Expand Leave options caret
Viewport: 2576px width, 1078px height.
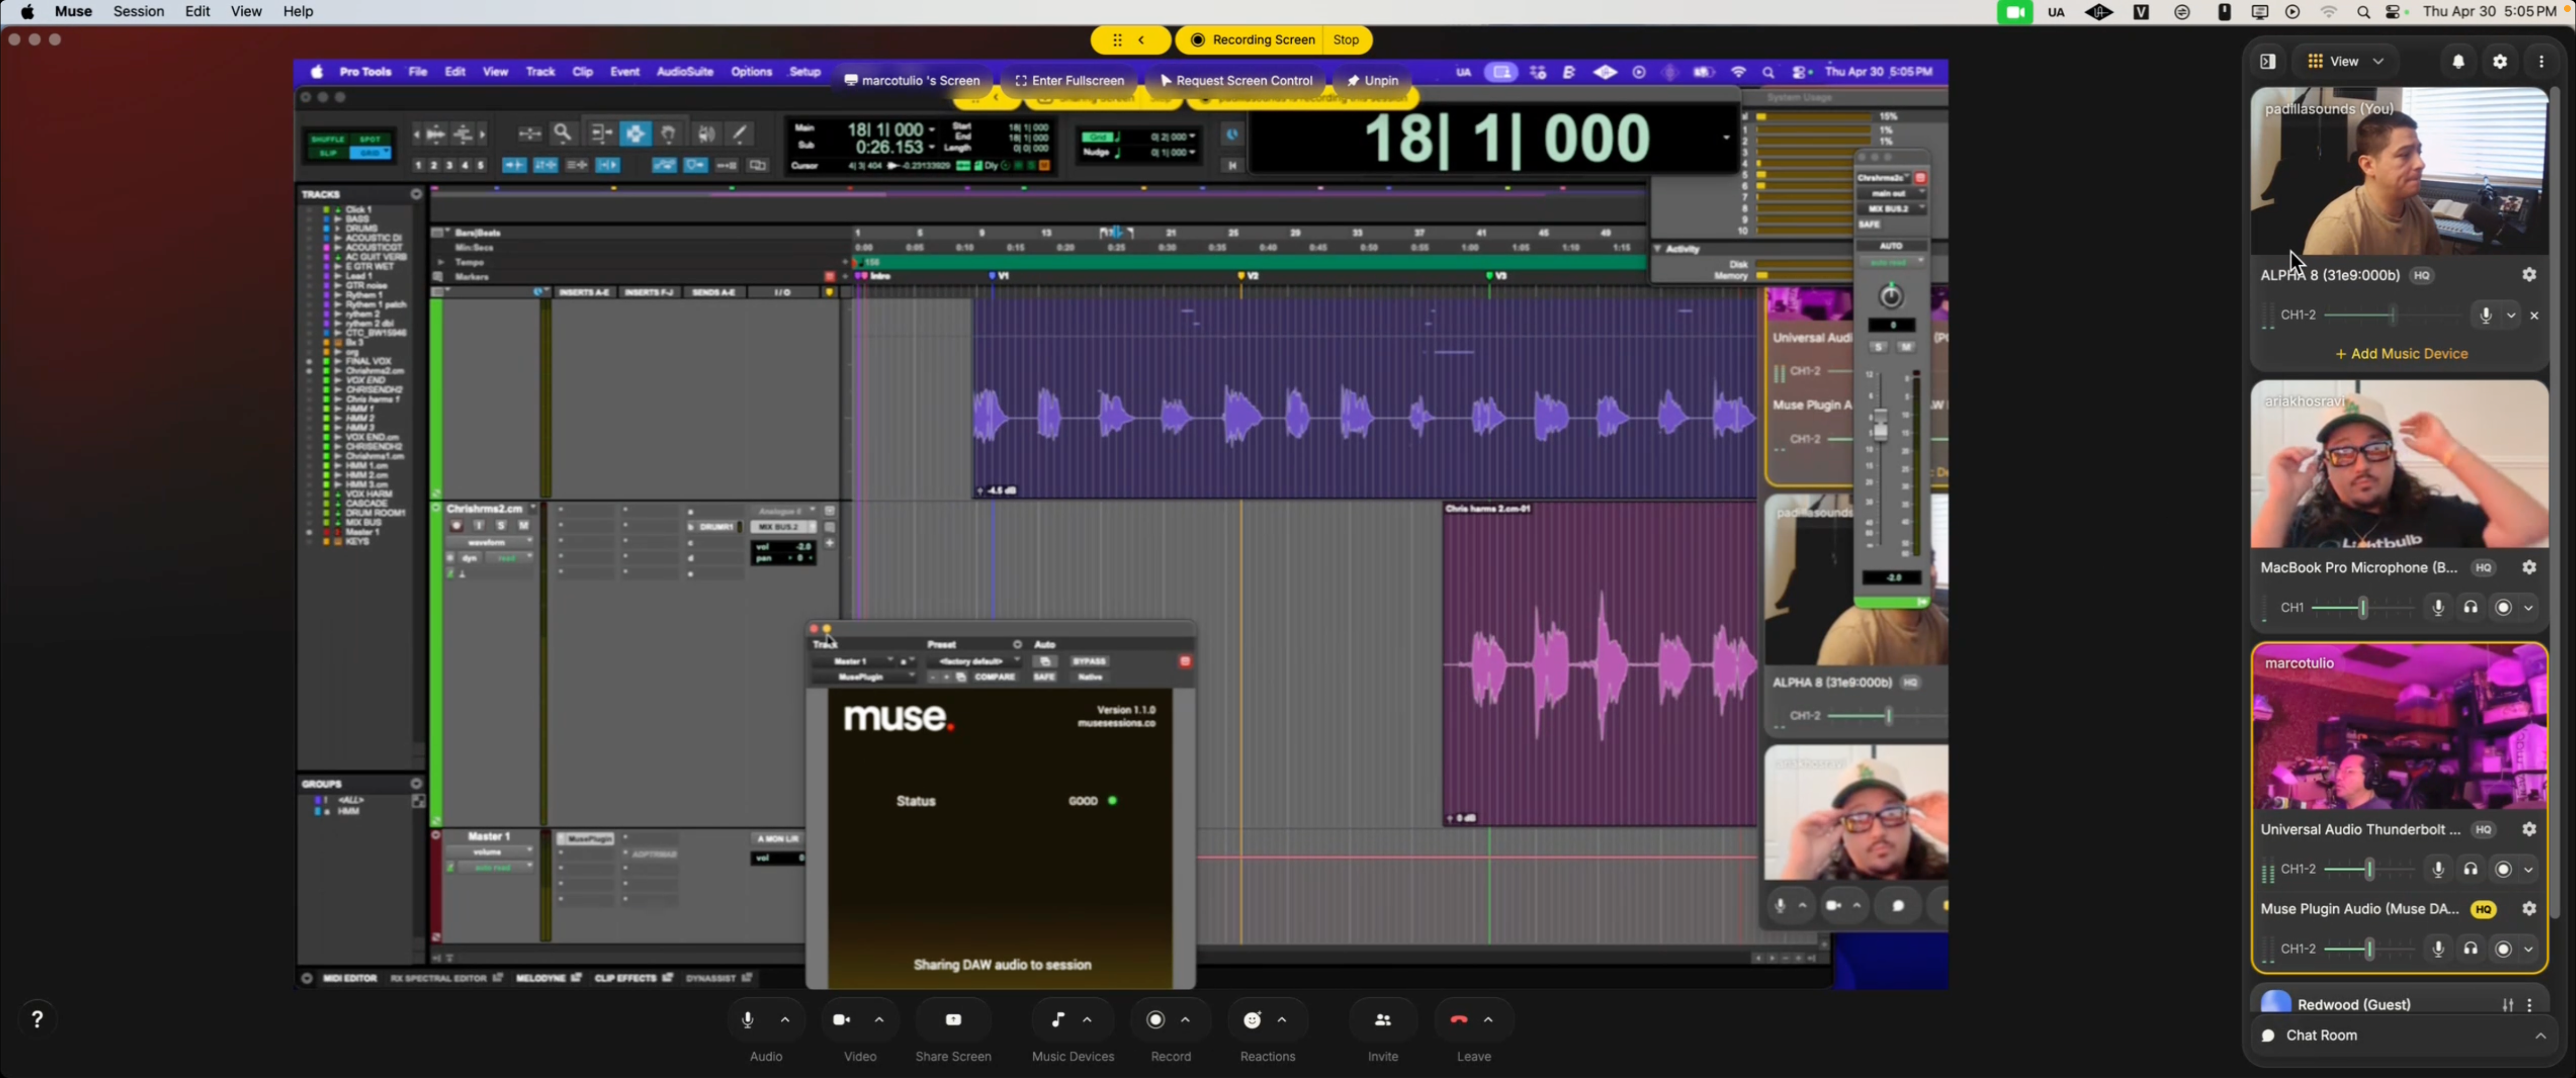click(1488, 1019)
